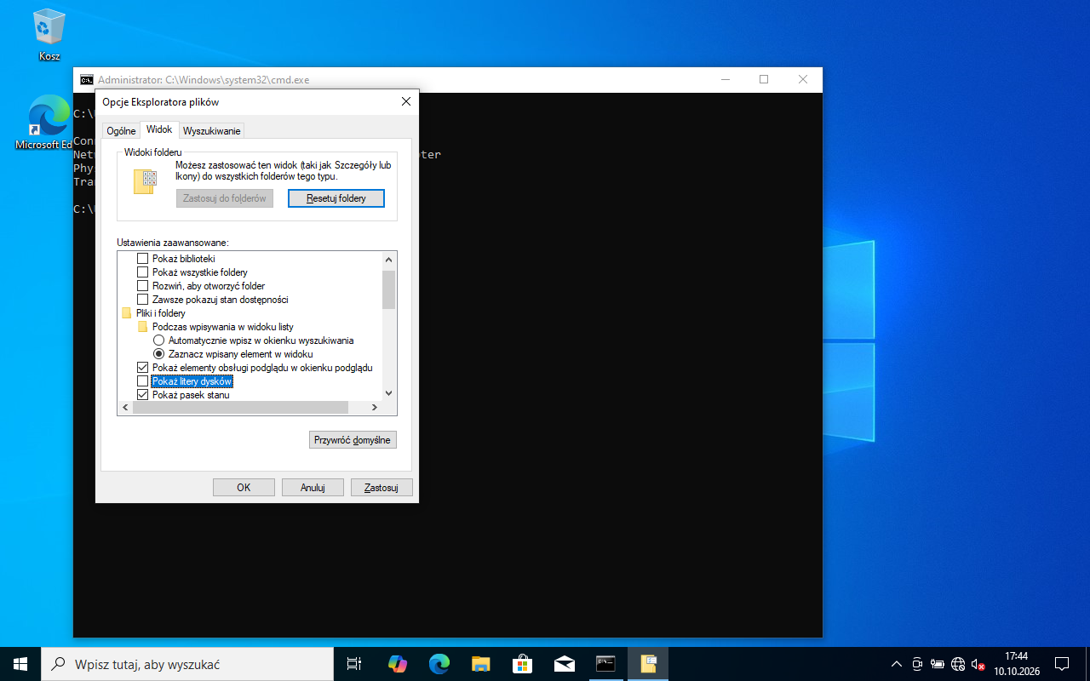Click 'Podczas wpisywania w widoku listy' node
Viewport: 1090px width, 681px height.
(223, 327)
